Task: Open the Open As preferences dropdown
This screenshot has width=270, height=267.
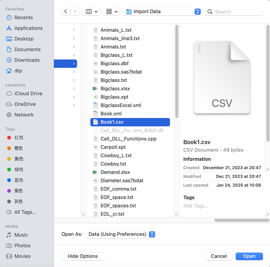Action: click(120, 234)
